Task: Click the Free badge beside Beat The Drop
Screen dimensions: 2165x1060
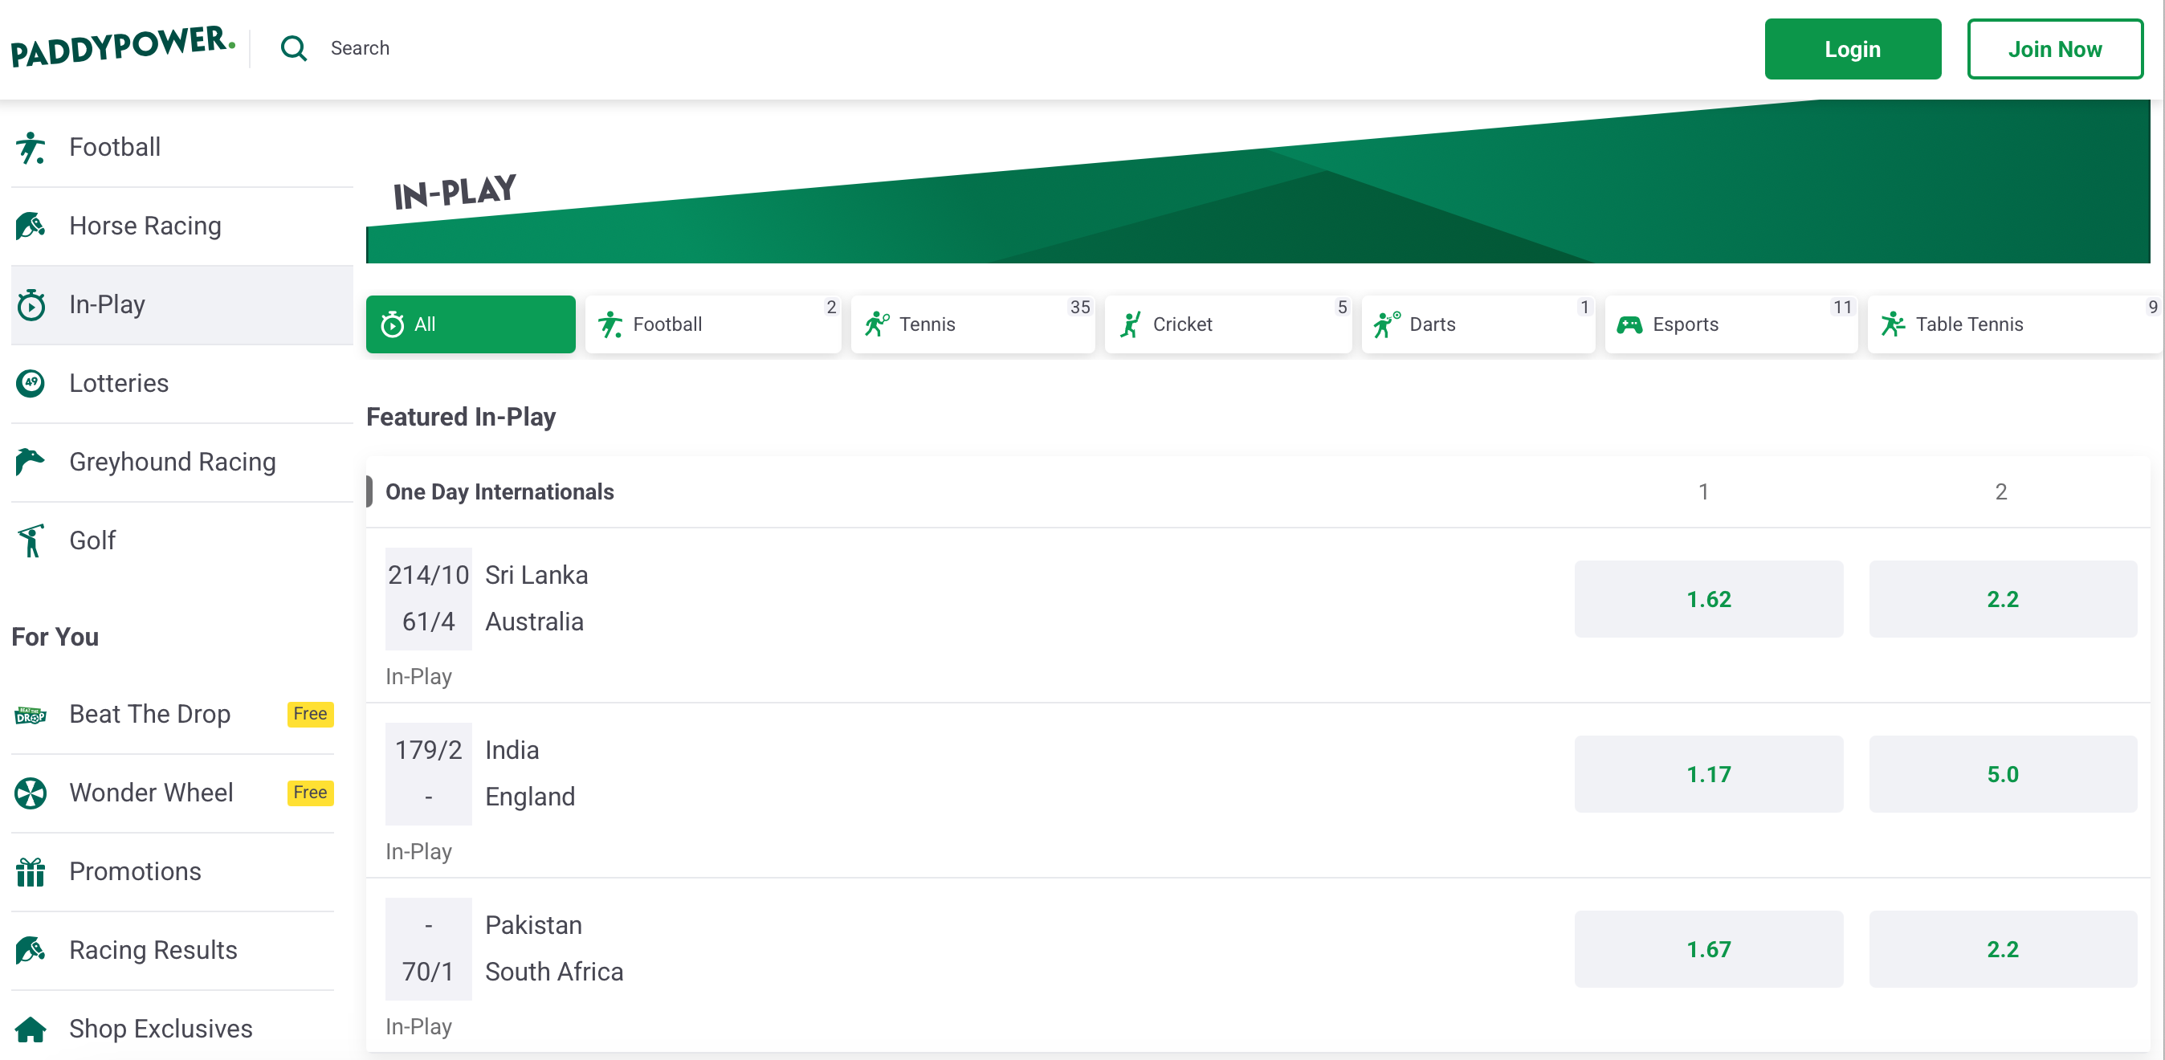Action: [310, 715]
